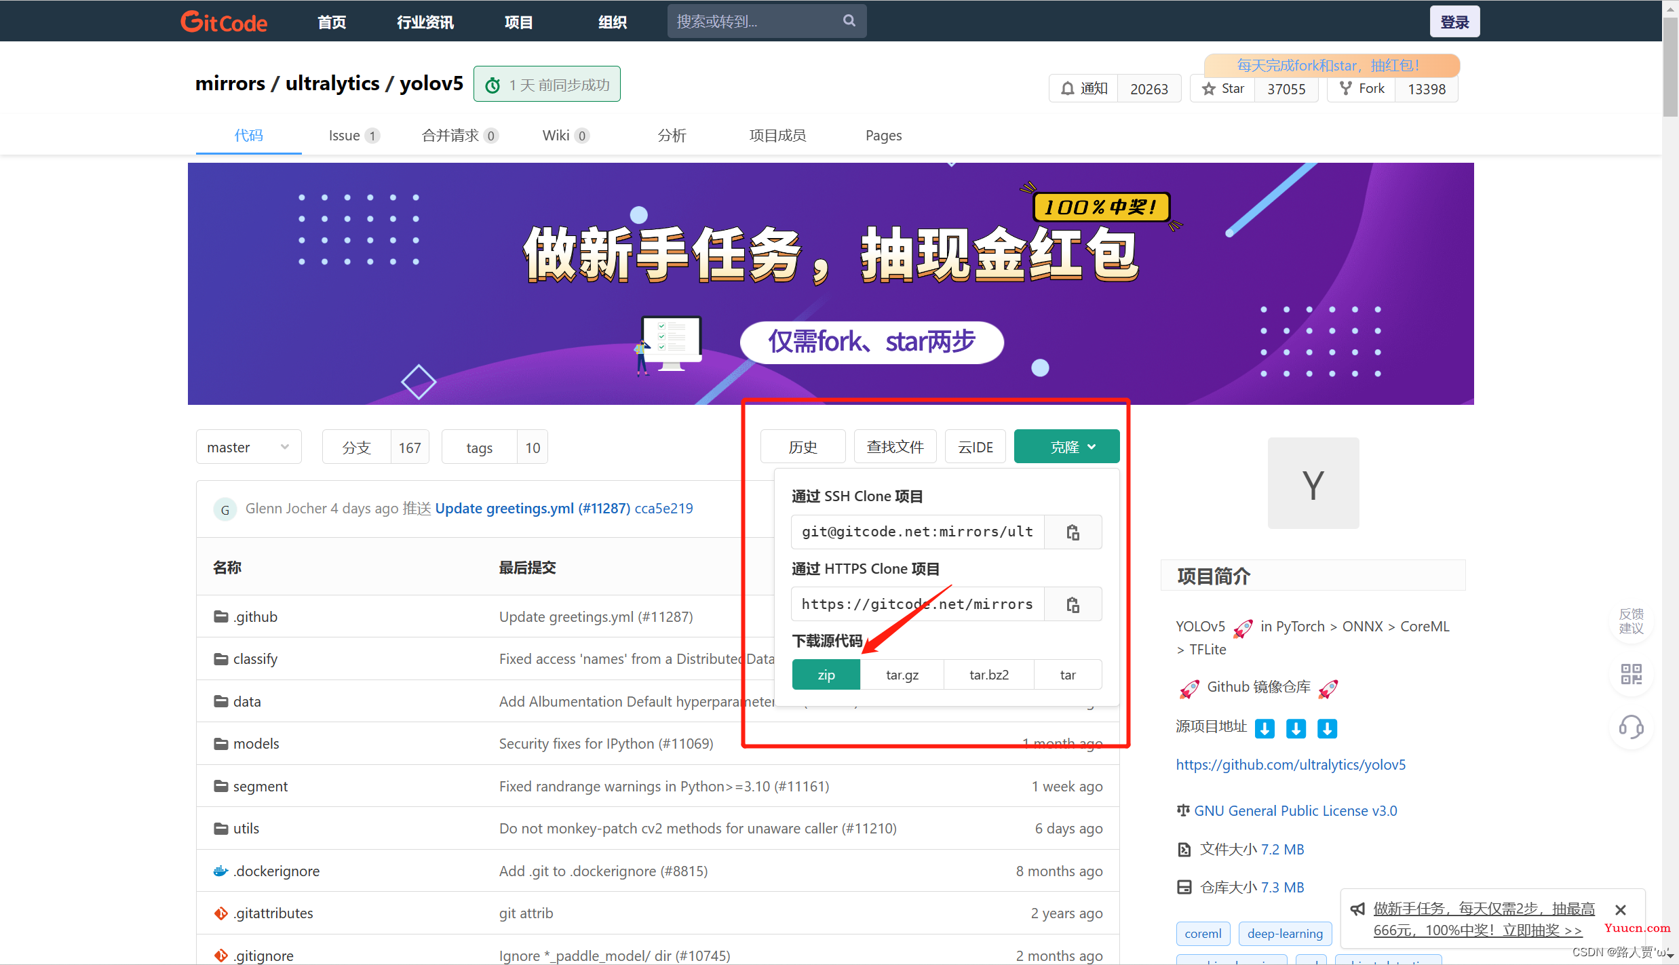Open the analysis tab

672,136
